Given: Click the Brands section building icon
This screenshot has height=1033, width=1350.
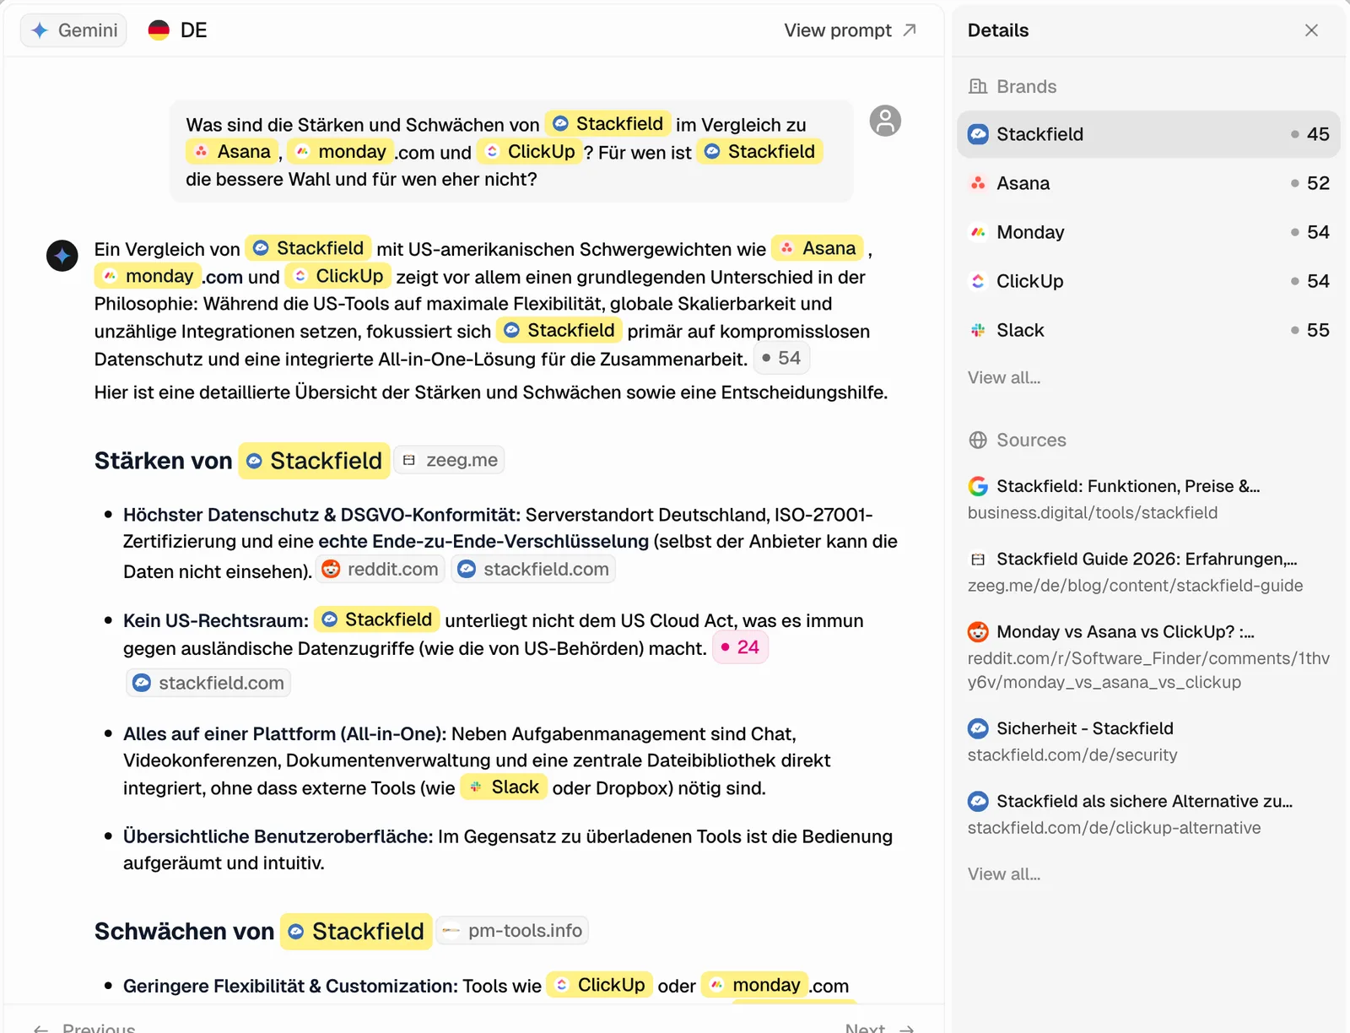Looking at the screenshot, I should [978, 86].
